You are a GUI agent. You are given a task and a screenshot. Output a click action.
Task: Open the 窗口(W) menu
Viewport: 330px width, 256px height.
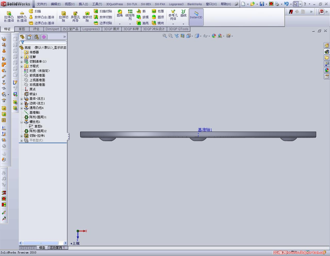coord(211,4)
